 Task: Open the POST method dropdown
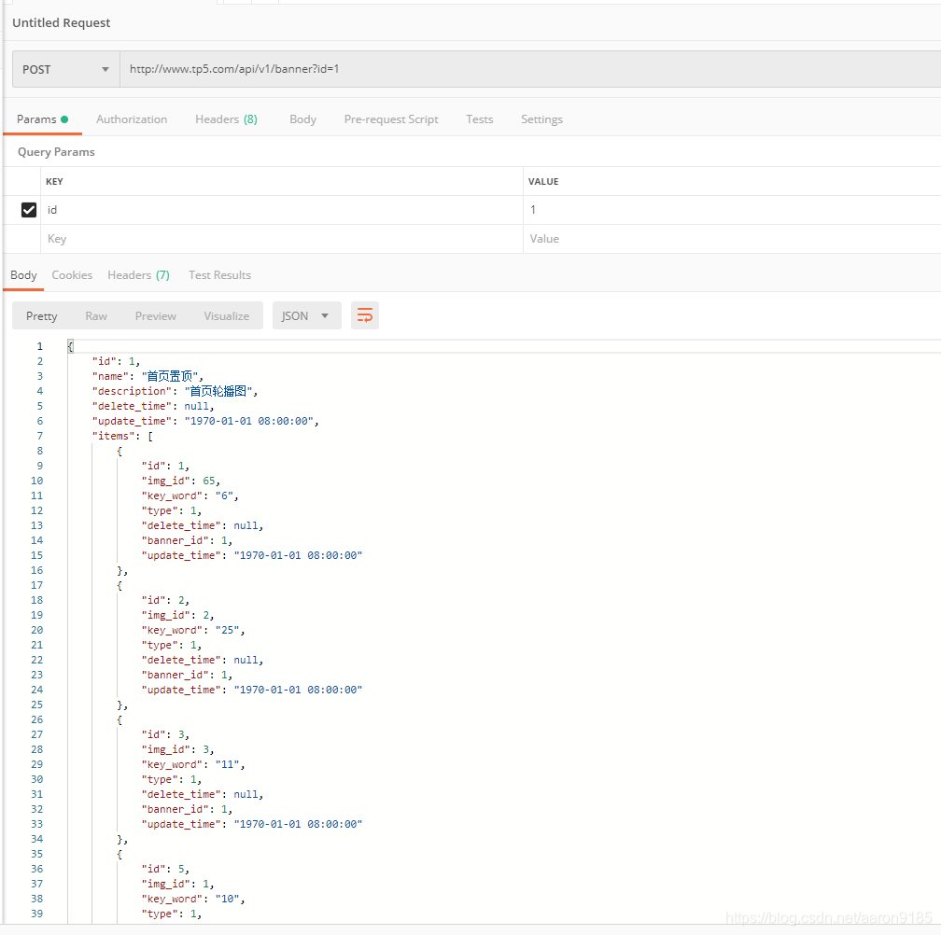(x=66, y=70)
